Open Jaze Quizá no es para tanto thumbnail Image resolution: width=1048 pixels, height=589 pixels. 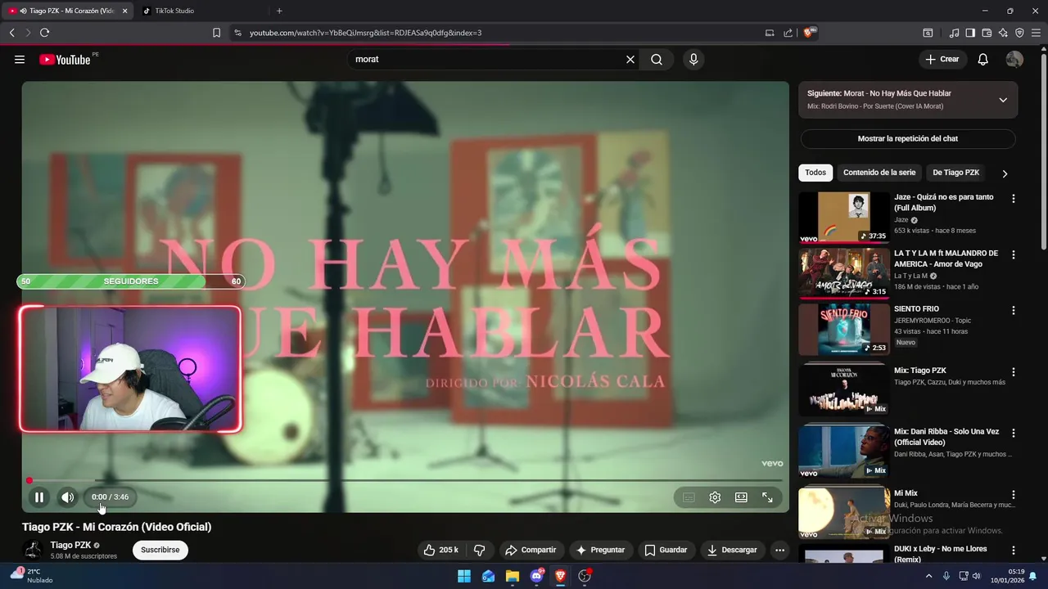coord(844,218)
